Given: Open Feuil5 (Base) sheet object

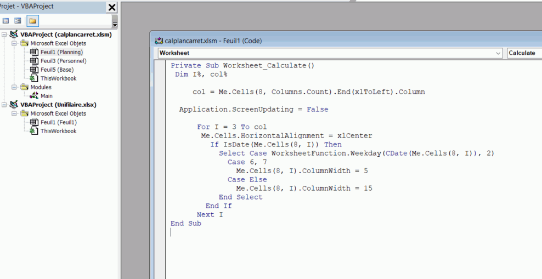Looking at the screenshot, I should [x=57, y=70].
